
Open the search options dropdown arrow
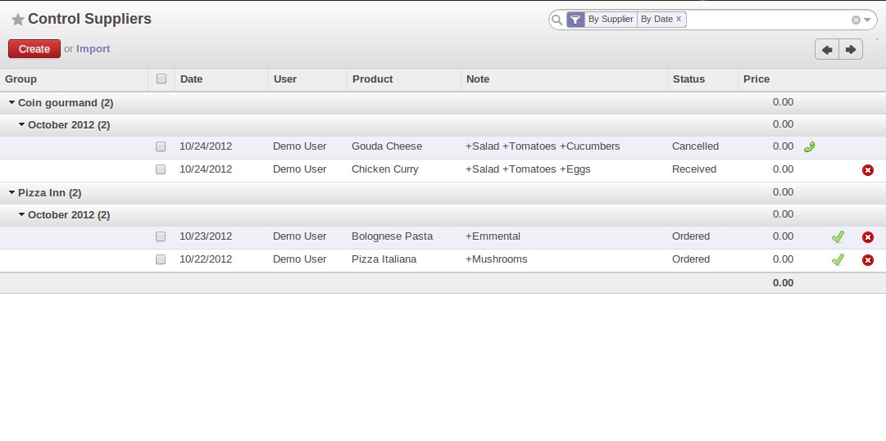pos(867,20)
